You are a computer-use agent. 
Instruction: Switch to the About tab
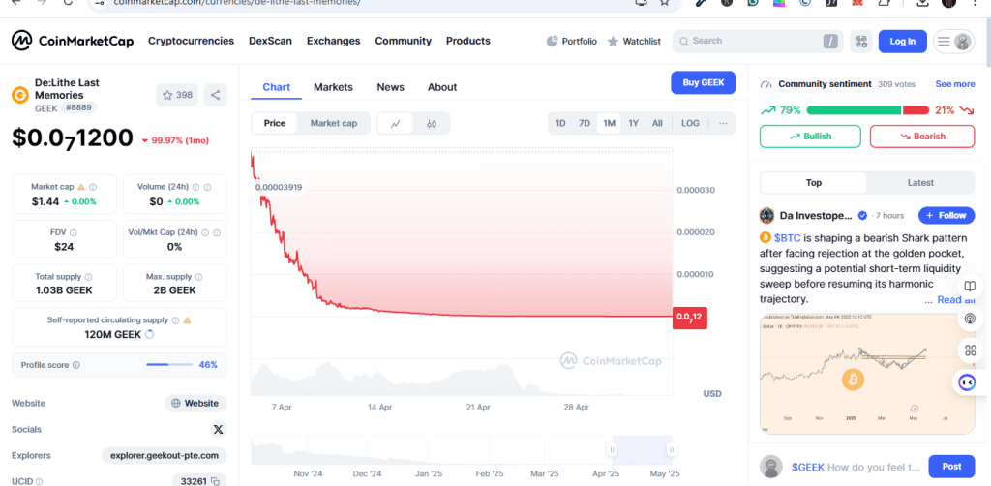(x=441, y=87)
